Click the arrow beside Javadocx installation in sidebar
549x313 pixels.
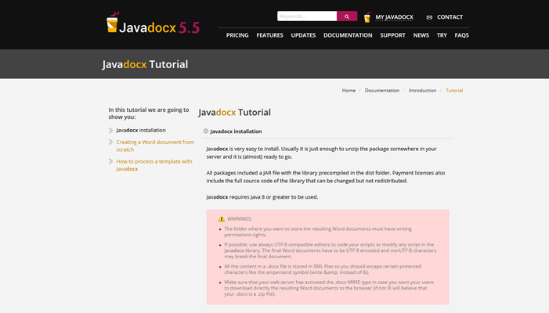[111, 130]
